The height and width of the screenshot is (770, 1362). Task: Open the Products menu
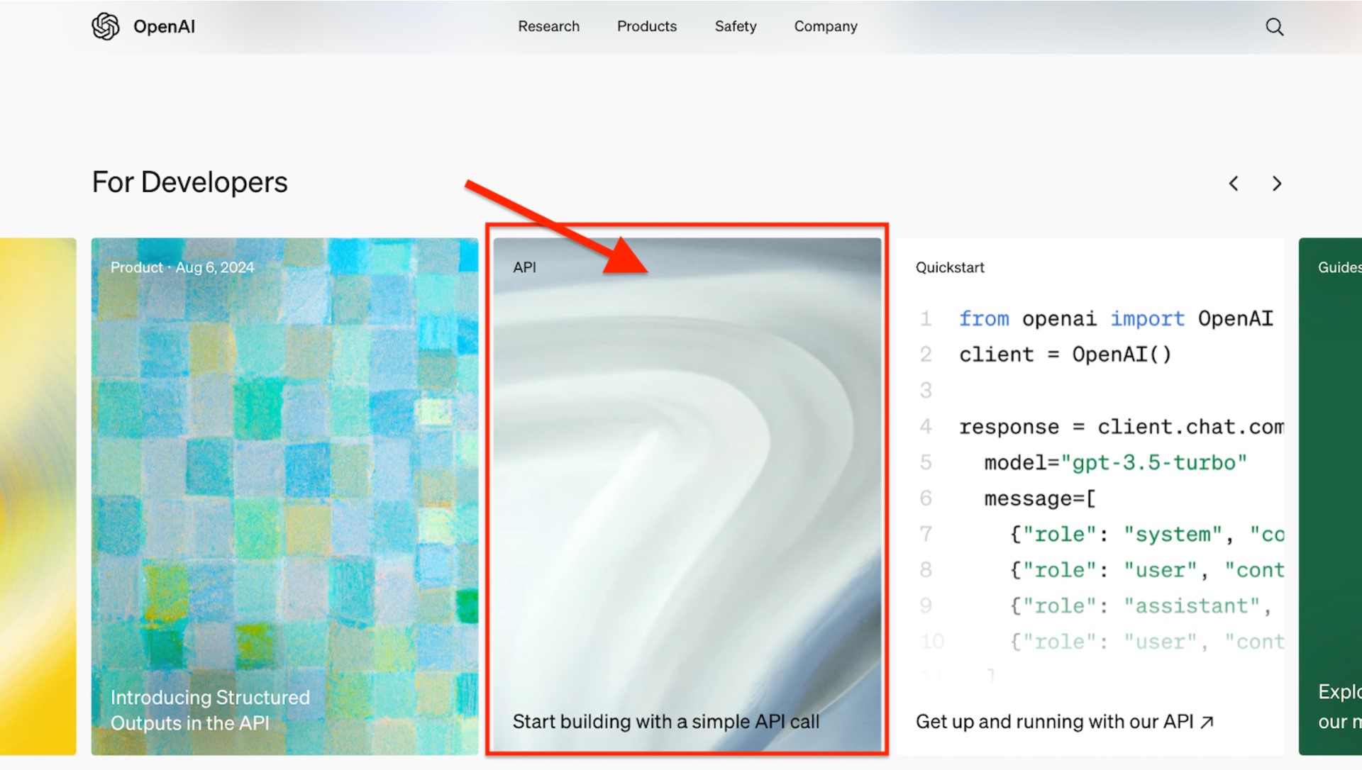pos(647,26)
